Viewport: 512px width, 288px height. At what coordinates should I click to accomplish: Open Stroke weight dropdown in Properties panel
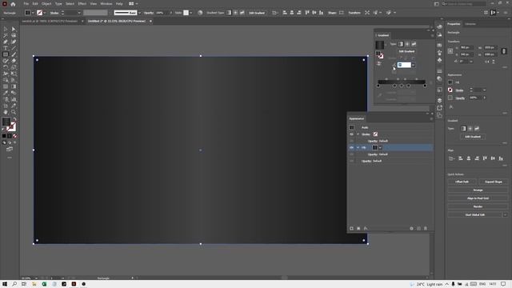[x=484, y=90]
